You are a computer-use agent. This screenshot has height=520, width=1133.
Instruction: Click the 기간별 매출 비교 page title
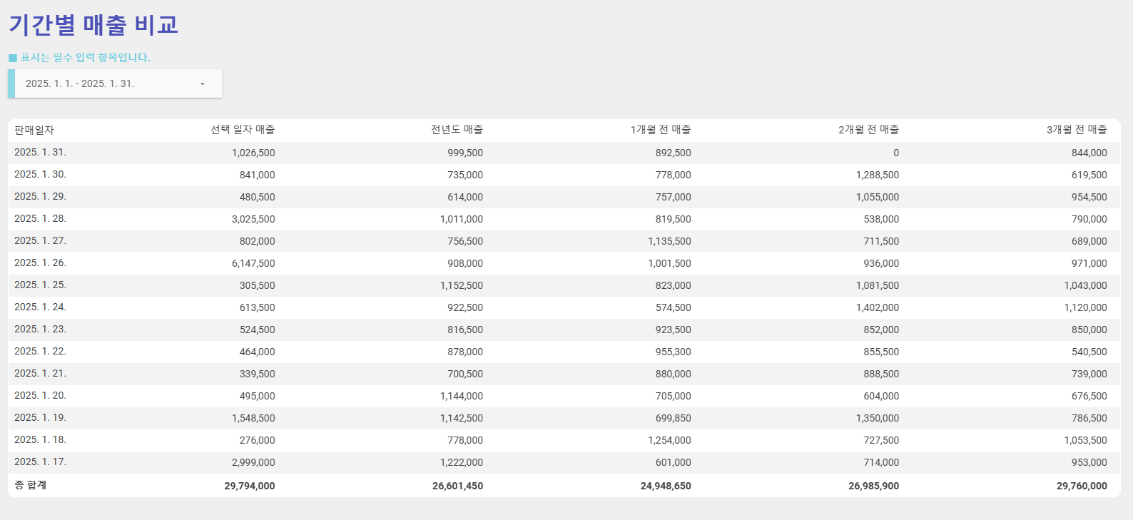[93, 25]
